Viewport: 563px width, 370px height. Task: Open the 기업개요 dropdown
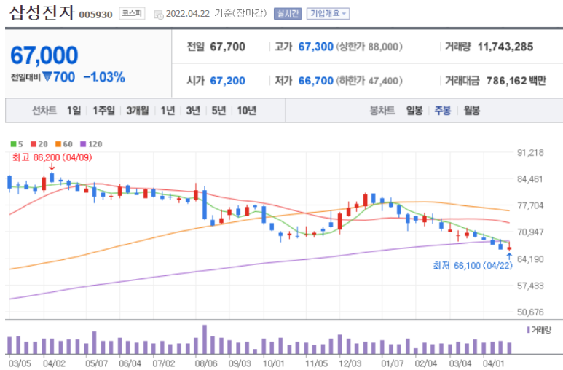pyautogui.click(x=328, y=13)
